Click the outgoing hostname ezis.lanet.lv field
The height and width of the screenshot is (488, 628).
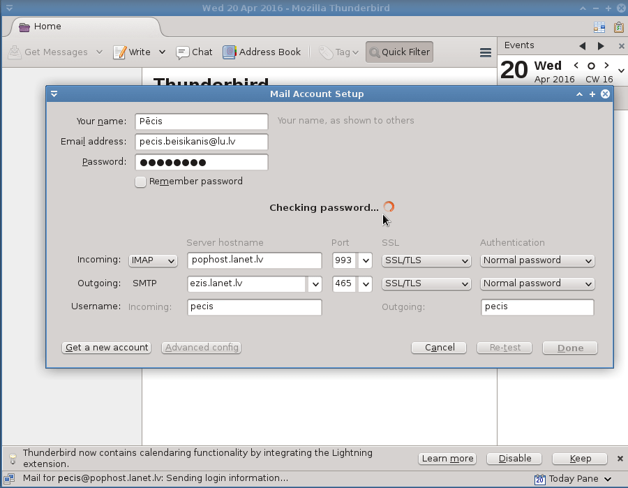click(247, 284)
